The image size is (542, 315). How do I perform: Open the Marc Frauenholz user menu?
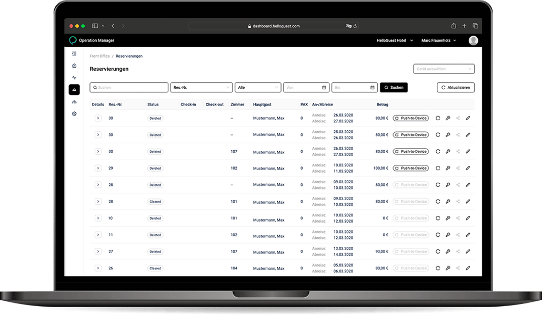tap(439, 41)
